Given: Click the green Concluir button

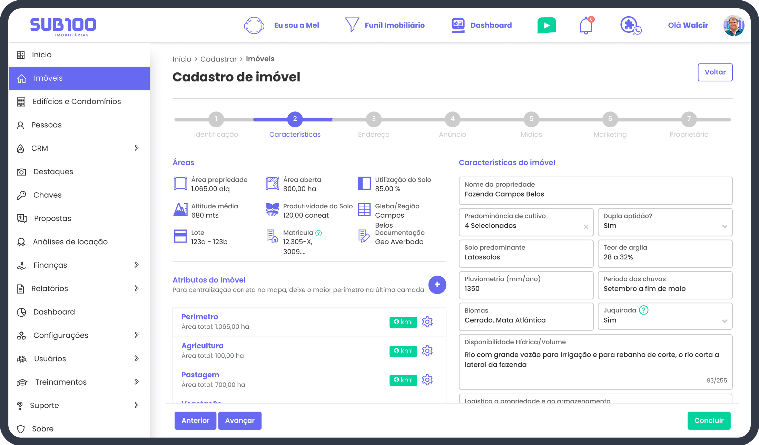Looking at the screenshot, I should tap(709, 421).
